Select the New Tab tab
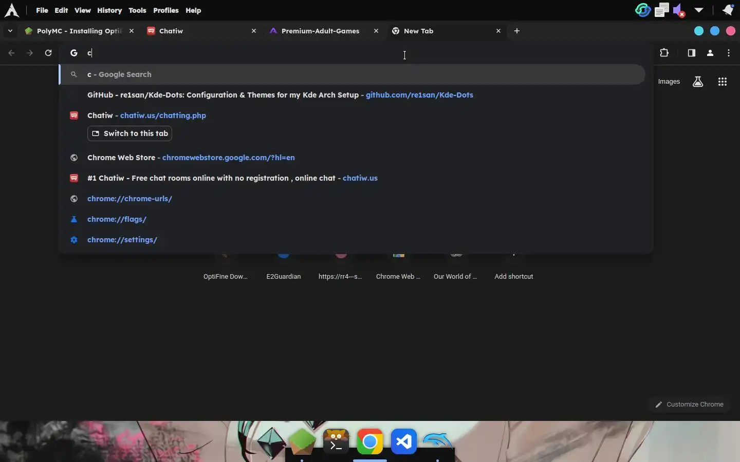Screen dimensions: 740x462 point(447,31)
